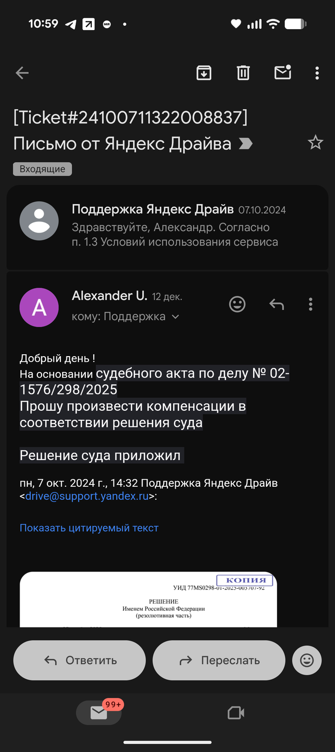
Task: Open the drive@support.yandex.ru email link
Action: (87, 496)
